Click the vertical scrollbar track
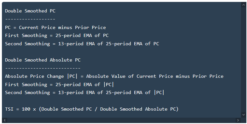The image size is (247, 124). [243, 60]
